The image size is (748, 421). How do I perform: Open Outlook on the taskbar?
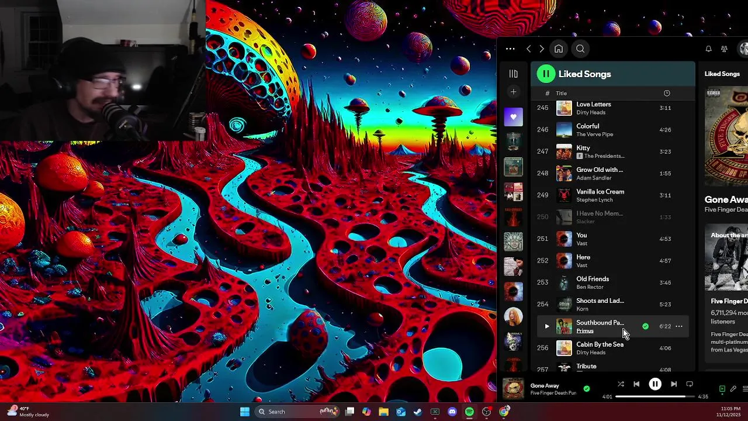401,412
